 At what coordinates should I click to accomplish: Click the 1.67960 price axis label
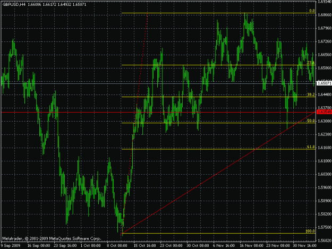coord(325,28)
